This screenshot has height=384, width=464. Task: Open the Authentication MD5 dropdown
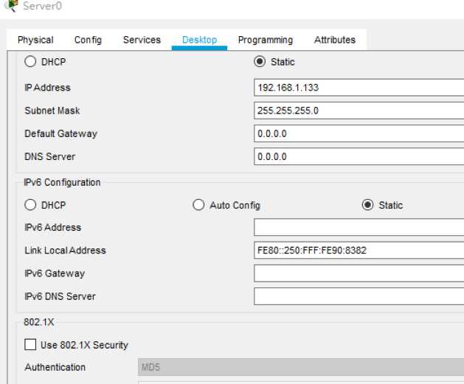pos(301,367)
